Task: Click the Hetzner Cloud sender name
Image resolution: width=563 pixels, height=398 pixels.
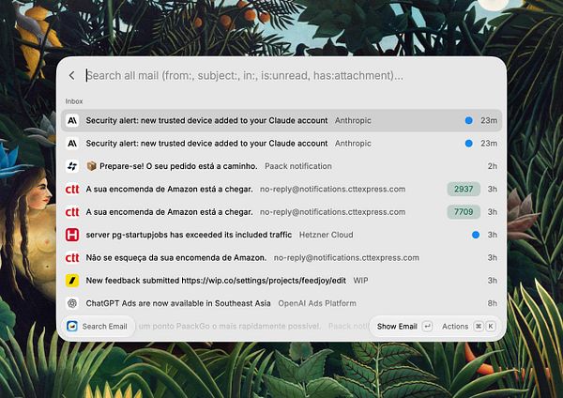Action: point(326,235)
